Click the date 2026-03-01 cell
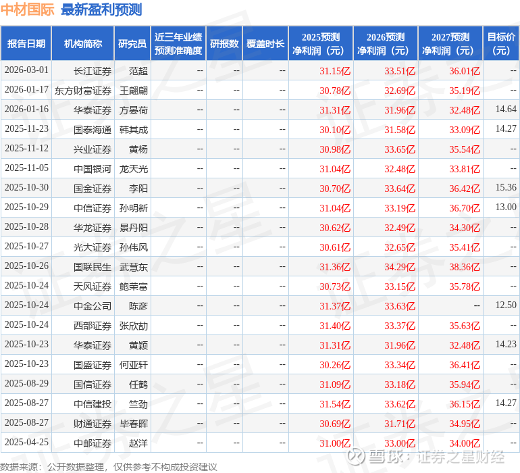Viewport: 520px width, 473px height. 26,70
